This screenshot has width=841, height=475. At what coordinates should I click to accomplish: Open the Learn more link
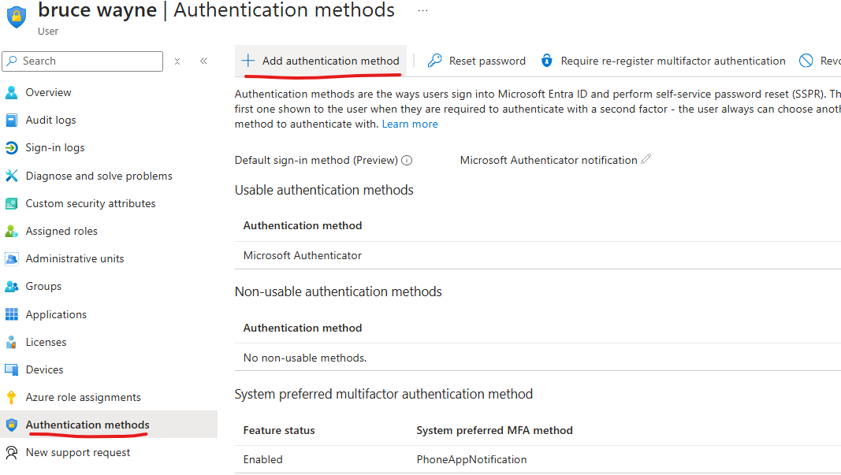[410, 124]
